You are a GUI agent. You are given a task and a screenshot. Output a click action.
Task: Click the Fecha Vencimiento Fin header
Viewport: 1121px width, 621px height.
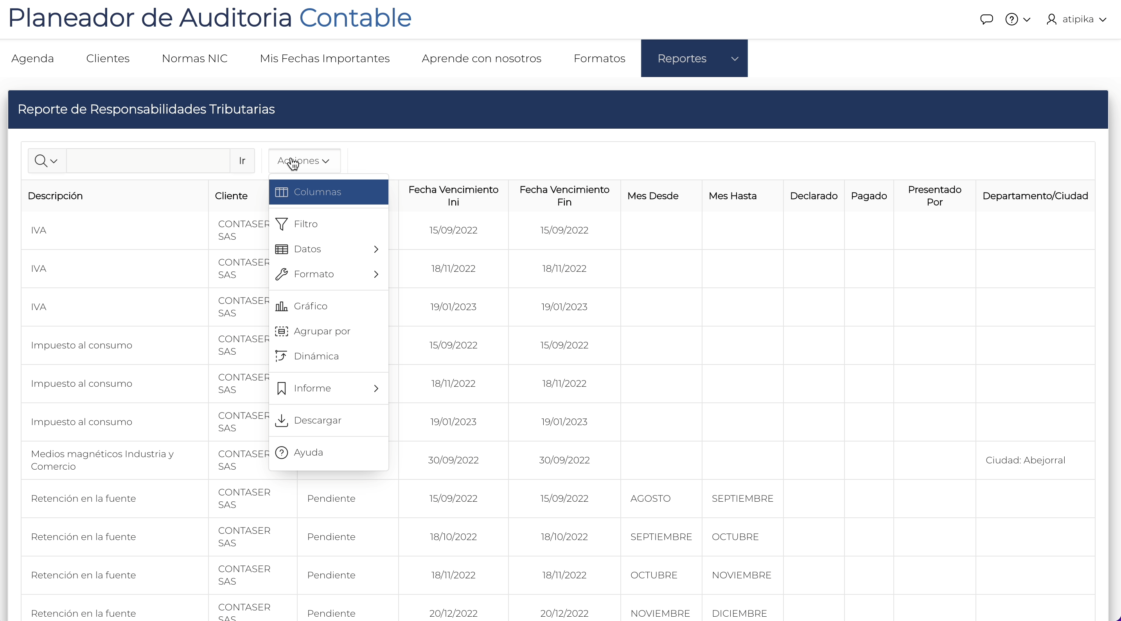tap(564, 196)
